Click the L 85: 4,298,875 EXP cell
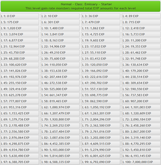 (x=20, y=144)
